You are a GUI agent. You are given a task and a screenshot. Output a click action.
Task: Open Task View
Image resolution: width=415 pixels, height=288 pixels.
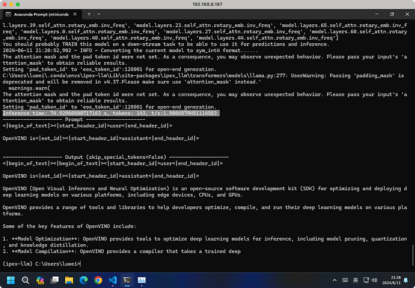coord(55,280)
